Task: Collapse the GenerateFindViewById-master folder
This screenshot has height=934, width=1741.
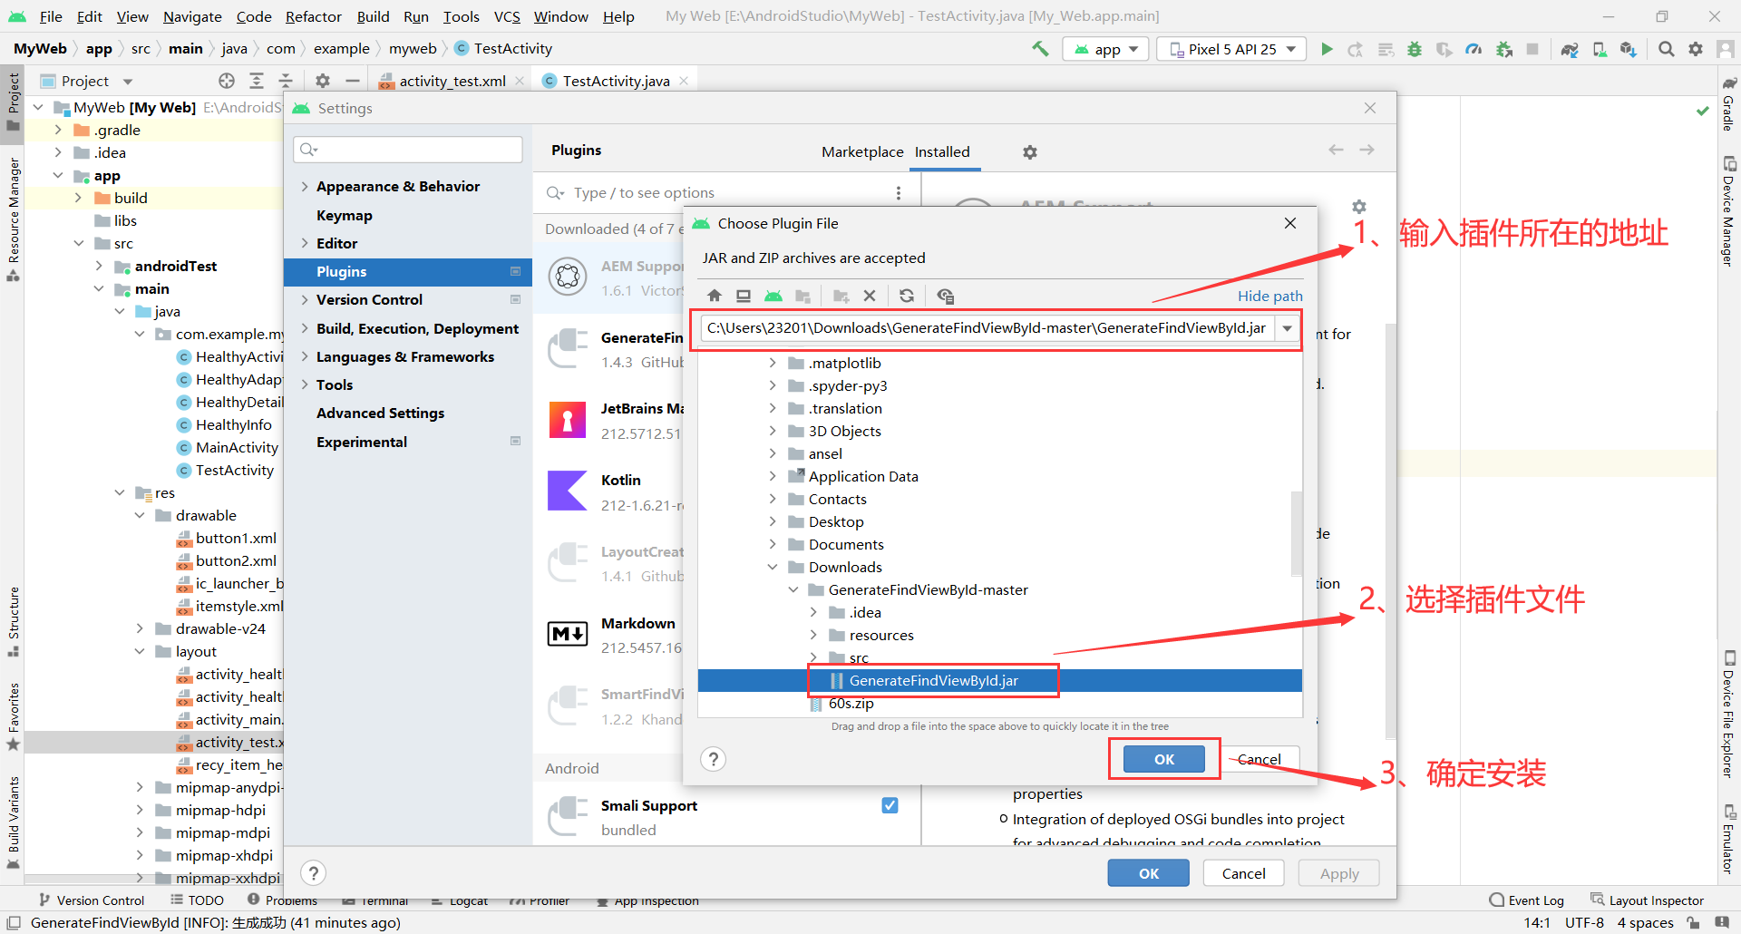Action: tap(793, 589)
